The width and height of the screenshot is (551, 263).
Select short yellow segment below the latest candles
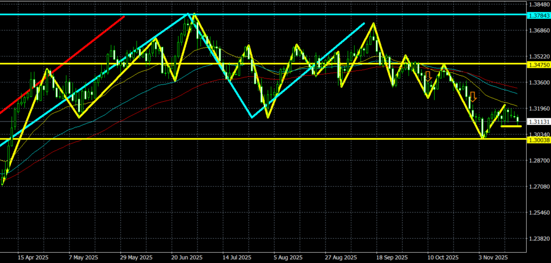(511, 126)
